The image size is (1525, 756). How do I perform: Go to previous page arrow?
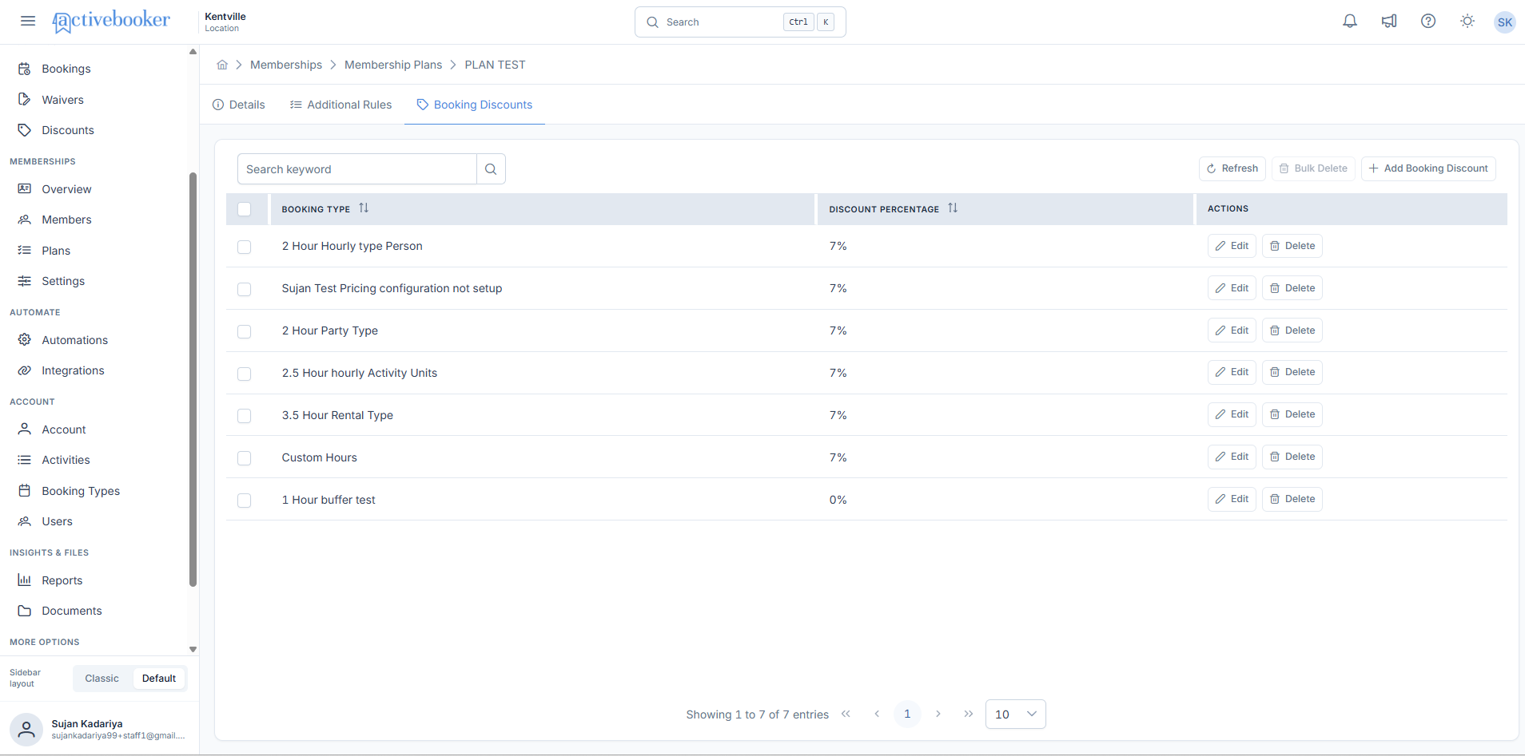coord(877,714)
